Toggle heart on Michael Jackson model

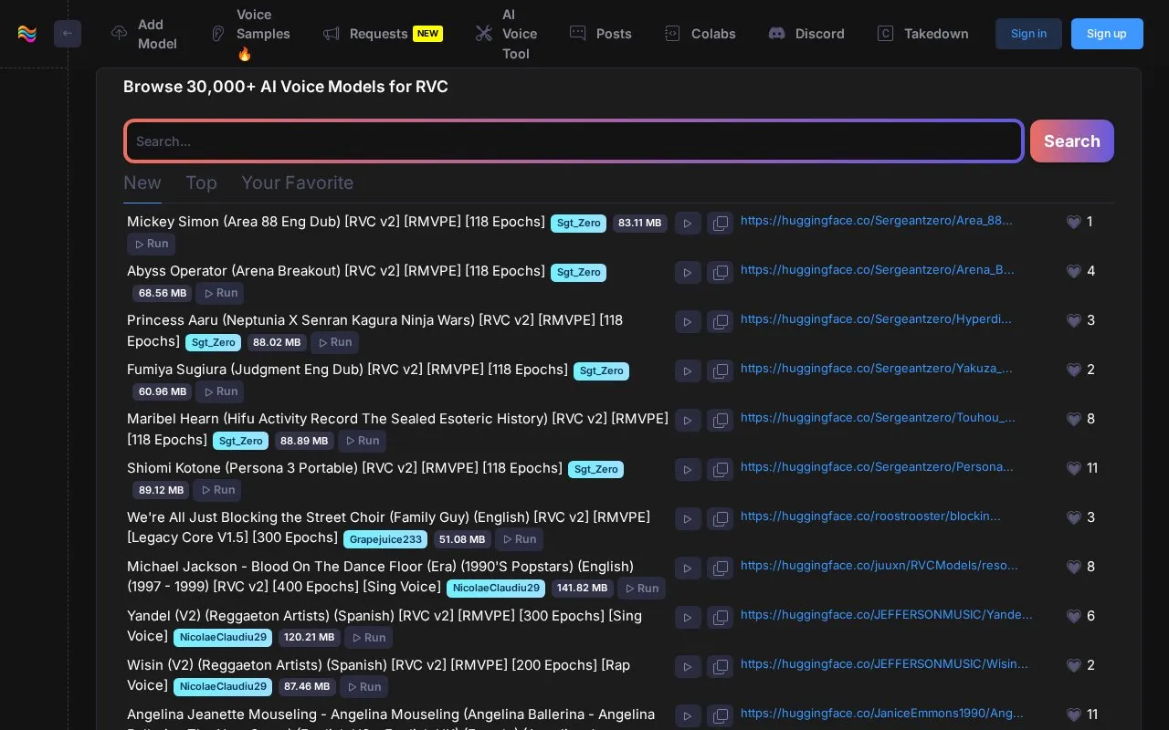coord(1074,567)
